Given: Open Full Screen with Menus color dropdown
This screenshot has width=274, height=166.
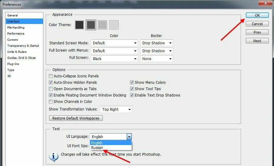Looking at the screenshot, I should (114, 51).
